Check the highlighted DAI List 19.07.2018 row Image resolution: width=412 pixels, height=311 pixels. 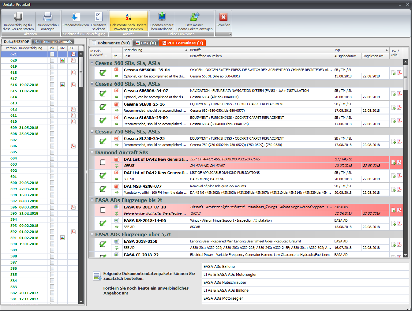(103, 162)
